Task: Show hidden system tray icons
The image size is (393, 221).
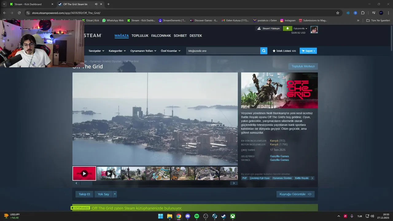Action: click(339, 216)
